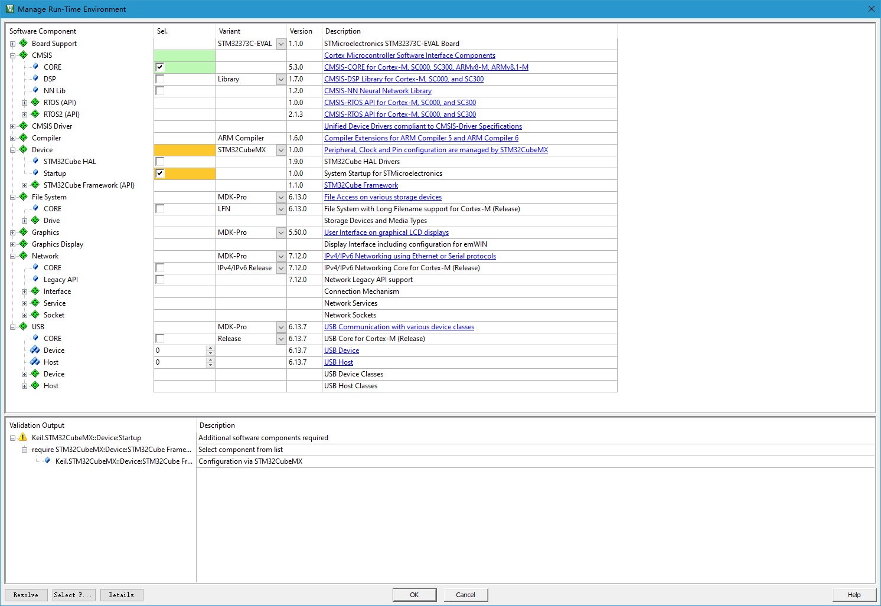This screenshot has width=881, height=606.
Task: Click the USB green diamond icon
Action: point(24,326)
